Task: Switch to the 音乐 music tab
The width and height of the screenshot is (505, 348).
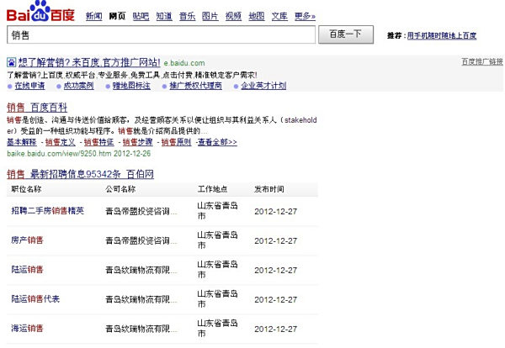Action: (187, 16)
